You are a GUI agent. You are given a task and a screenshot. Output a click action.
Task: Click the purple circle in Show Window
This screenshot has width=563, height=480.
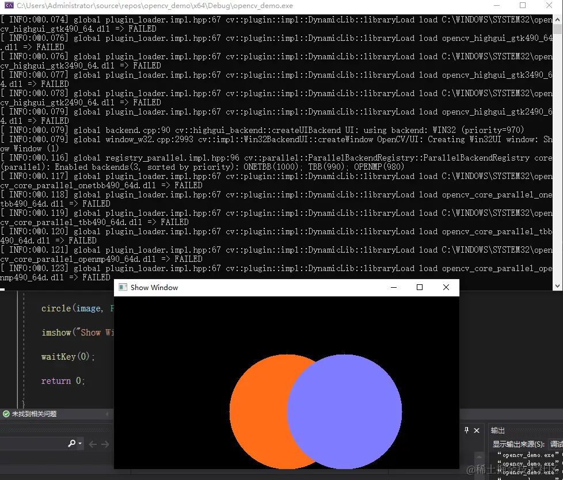pos(344,412)
